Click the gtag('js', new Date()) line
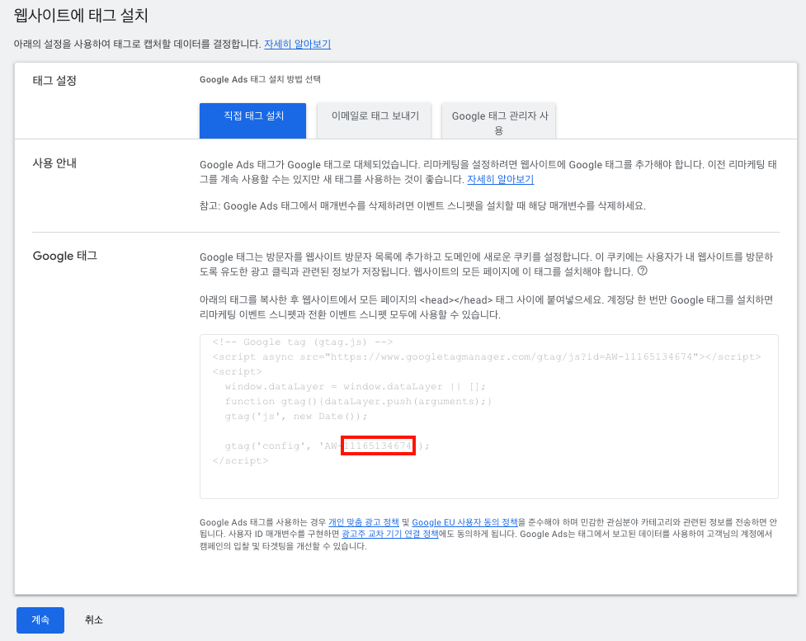The image size is (806, 641). 296,417
